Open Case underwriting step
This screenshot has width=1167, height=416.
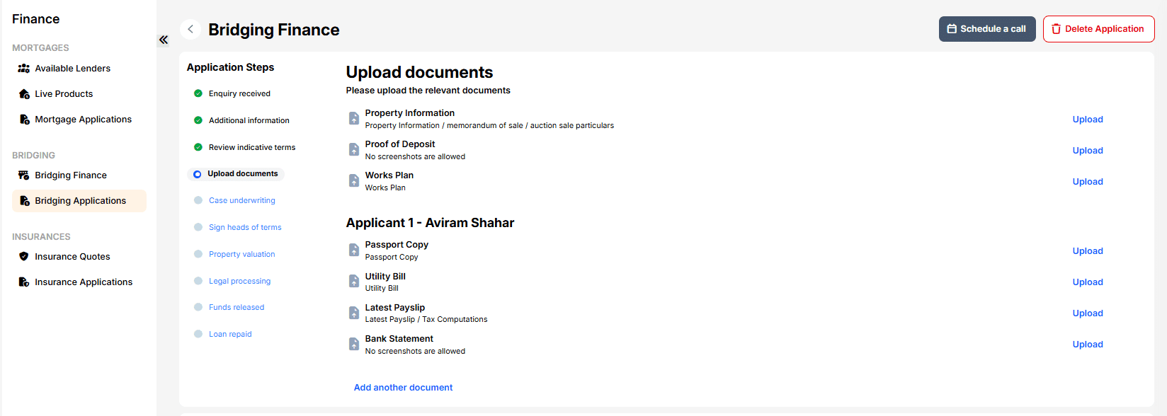241,201
